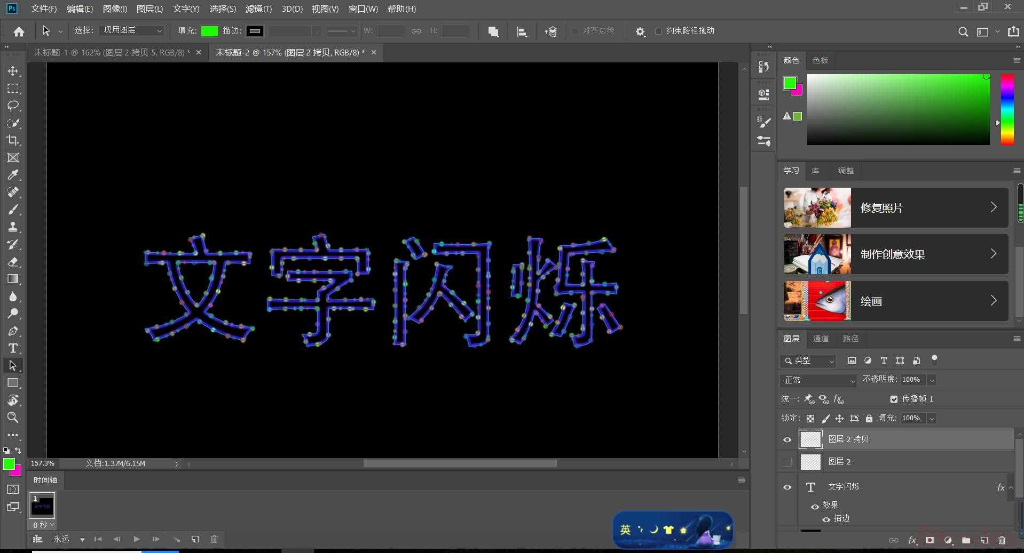Uncheck the 传播帧 1 checkbox
Viewport: 1024px width, 553px height.
894,399
